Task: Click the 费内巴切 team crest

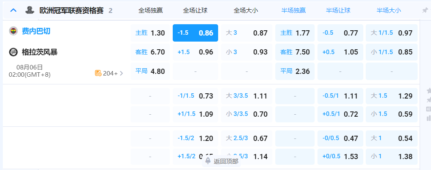Action: tap(13, 31)
